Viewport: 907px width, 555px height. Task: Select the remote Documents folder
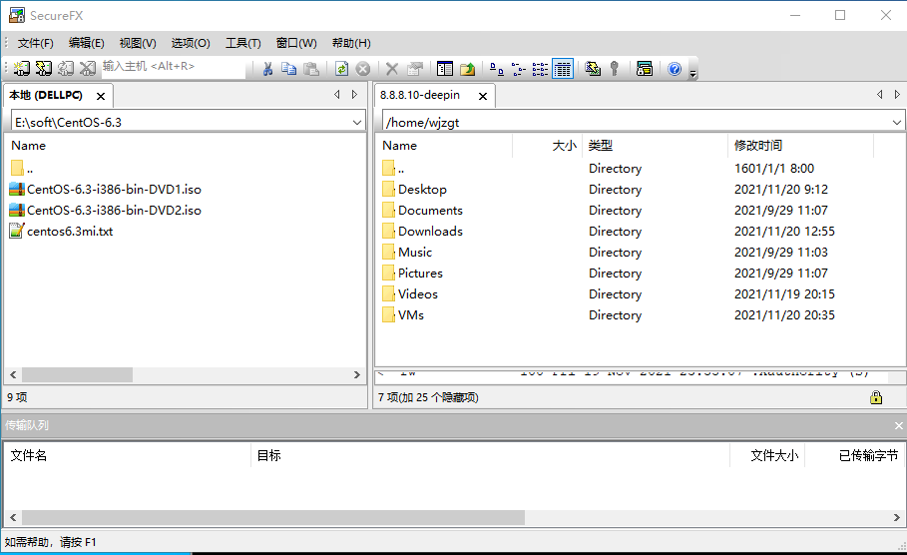[x=422, y=210]
